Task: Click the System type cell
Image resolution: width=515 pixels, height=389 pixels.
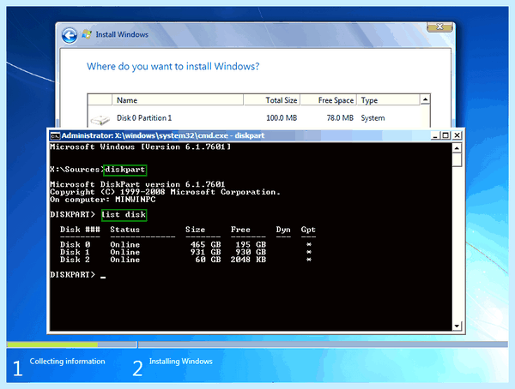Action: (373, 117)
